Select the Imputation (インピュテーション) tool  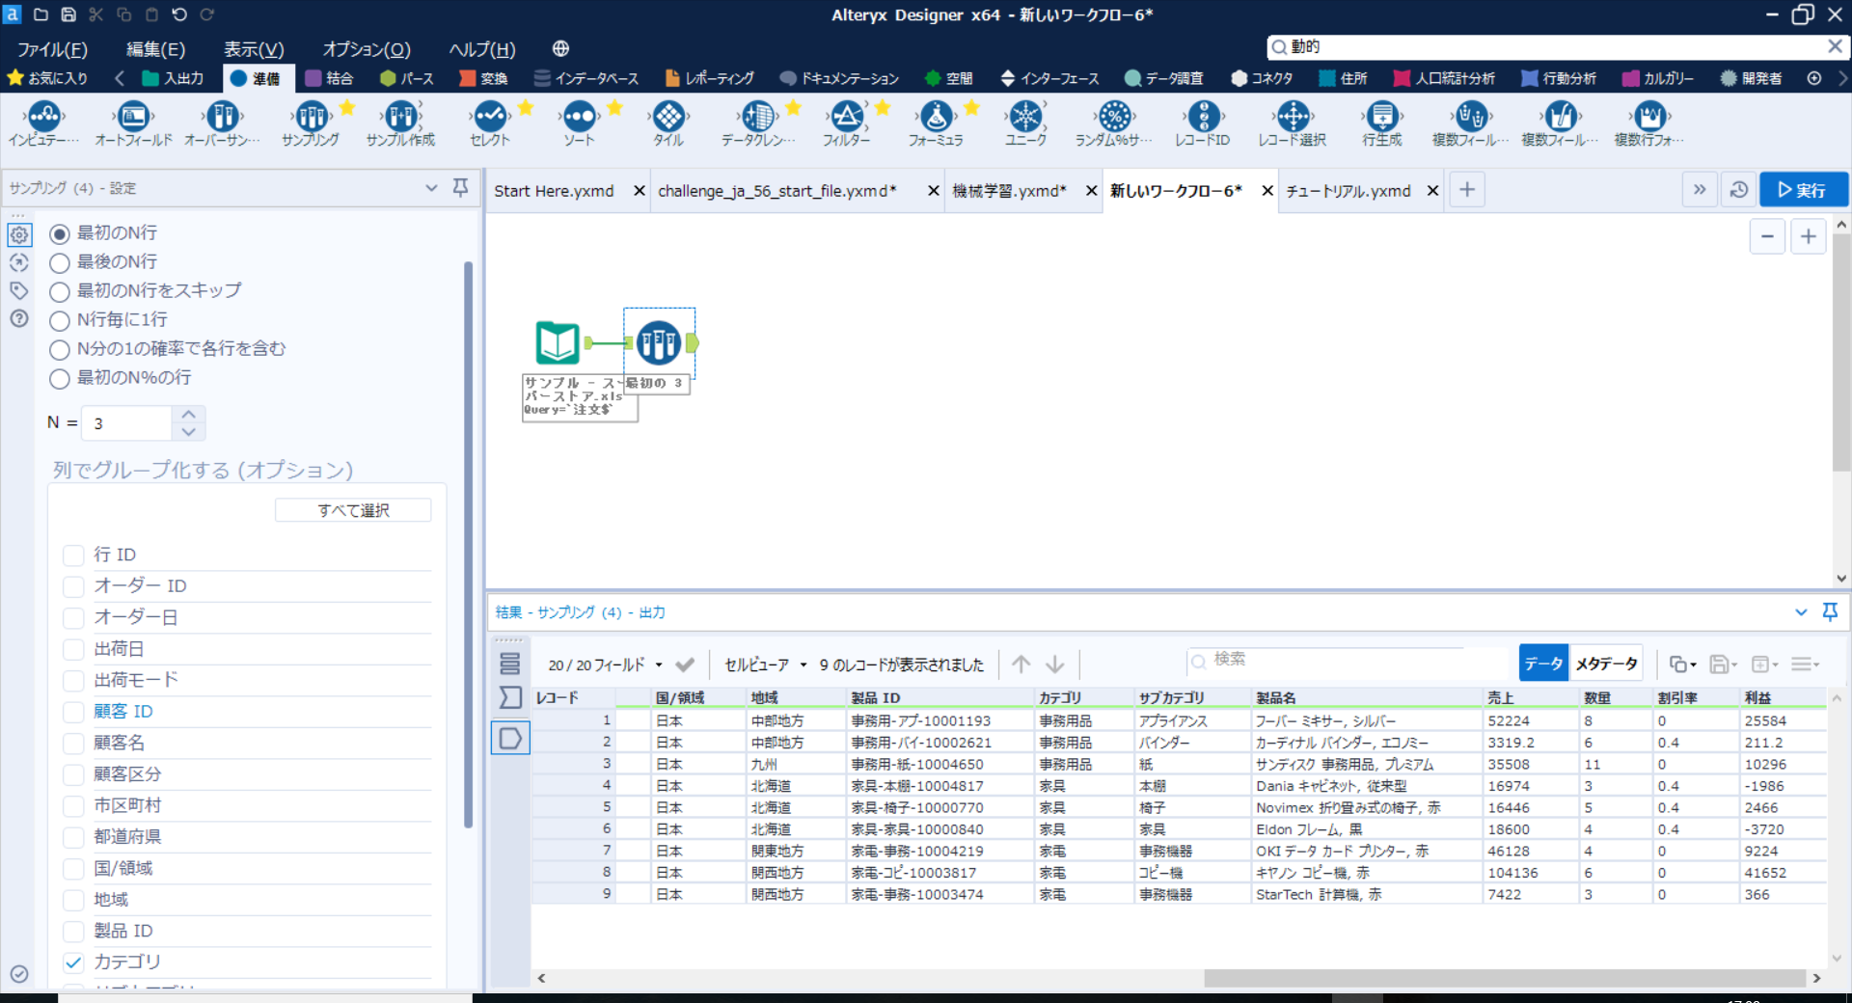[x=44, y=118]
